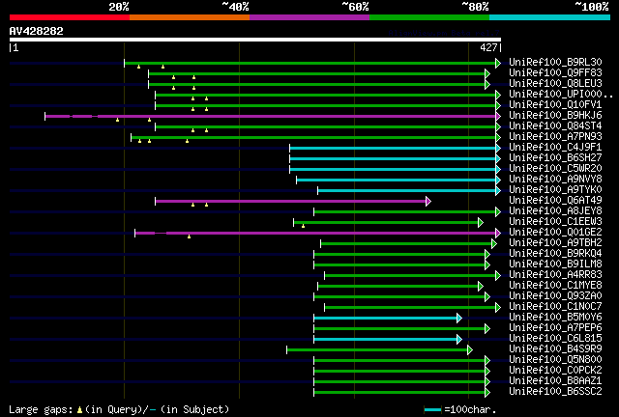Pick the UniRef100_A7PEP6 label

click(555, 328)
